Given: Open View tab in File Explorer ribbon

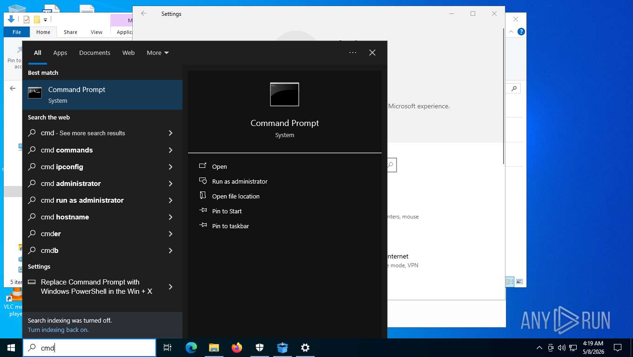Looking at the screenshot, I should pyautogui.click(x=96, y=32).
